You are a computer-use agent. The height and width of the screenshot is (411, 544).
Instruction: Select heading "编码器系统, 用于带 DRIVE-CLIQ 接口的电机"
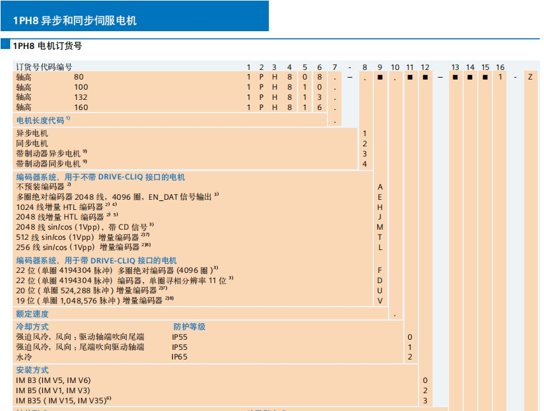[96, 261]
